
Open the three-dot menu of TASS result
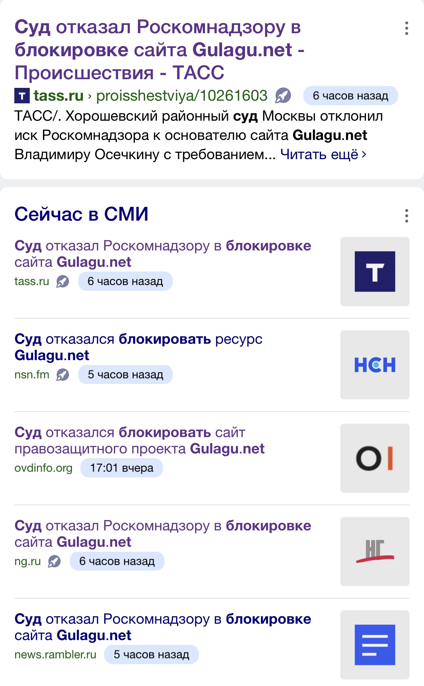406,28
